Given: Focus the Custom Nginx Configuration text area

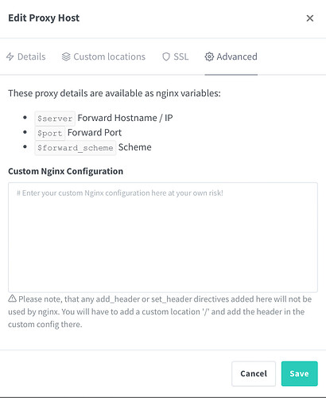Looking at the screenshot, I should pyautogui.click(x=163, y=237).
